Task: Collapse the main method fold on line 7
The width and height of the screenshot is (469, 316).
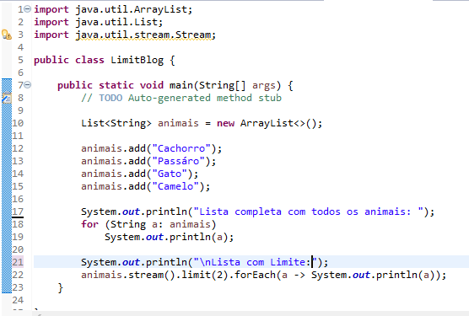Action: tap(27, 85)
